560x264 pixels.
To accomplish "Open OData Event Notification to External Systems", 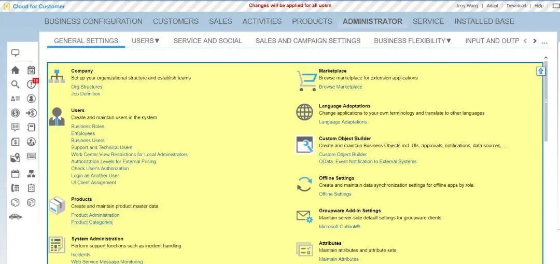I will click(368, 161).
